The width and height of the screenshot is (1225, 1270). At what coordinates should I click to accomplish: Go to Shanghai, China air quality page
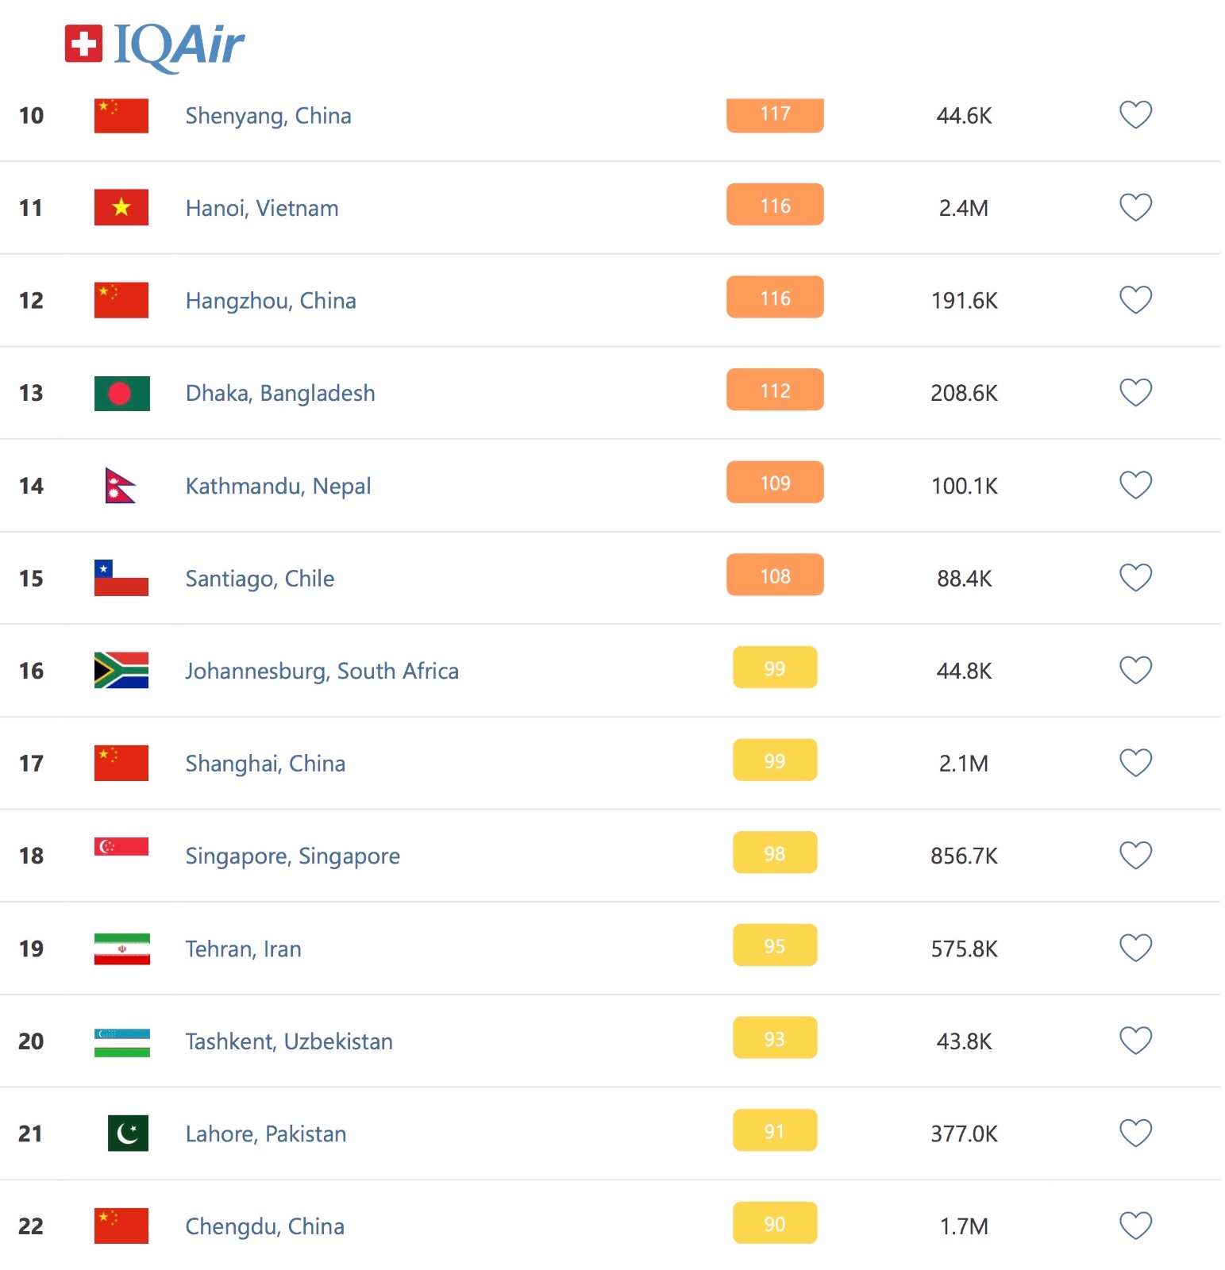tap(265, 764)
